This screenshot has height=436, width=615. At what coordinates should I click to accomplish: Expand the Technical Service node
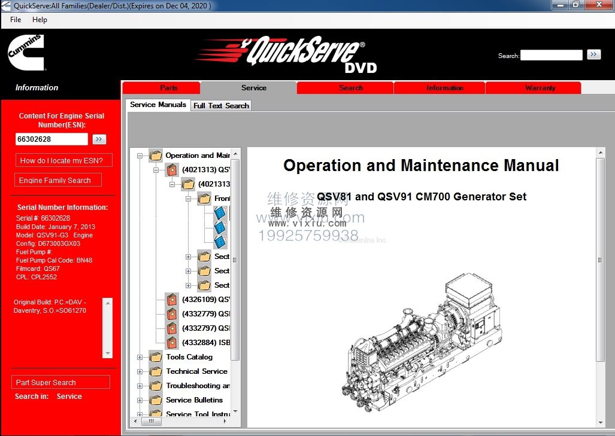pyautogui.click(x=140, y=372)
